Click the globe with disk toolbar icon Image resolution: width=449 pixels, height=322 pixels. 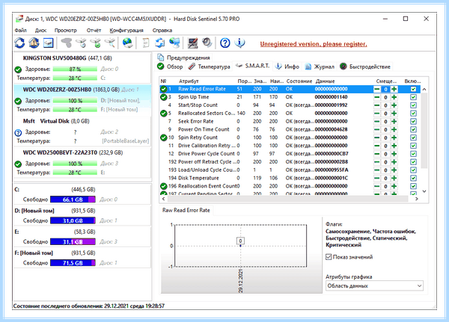click(x=127, y=43)
